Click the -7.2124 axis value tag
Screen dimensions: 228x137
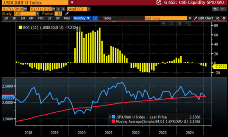220,67
